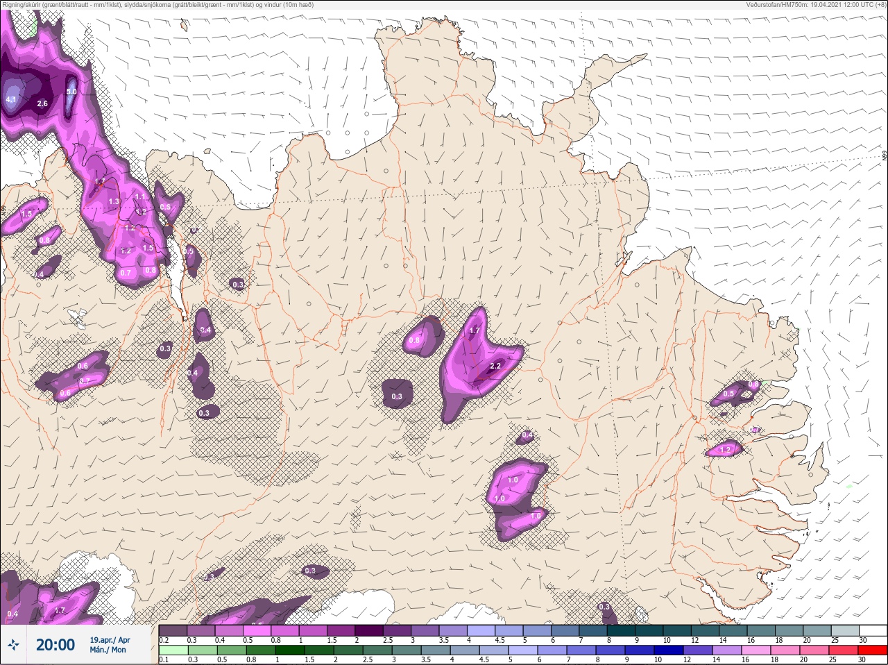Click the Veðurstofan logo icon beside the time
The image size is (888, 665).
13,645
